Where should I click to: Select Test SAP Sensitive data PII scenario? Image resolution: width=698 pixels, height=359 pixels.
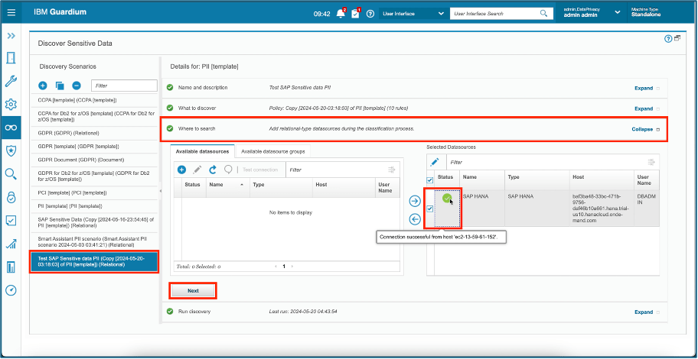click(94, 261)
